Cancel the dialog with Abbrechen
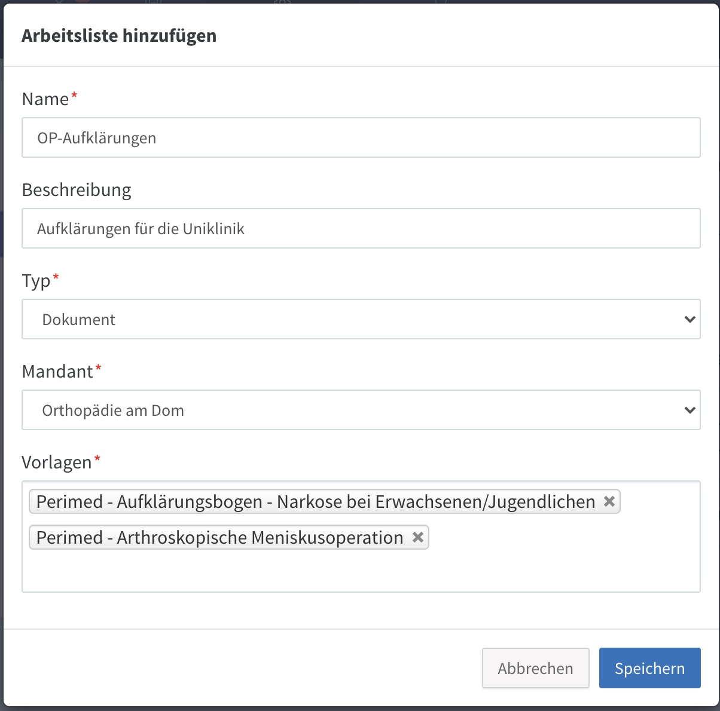720x711 pixels. pos(535,668)
